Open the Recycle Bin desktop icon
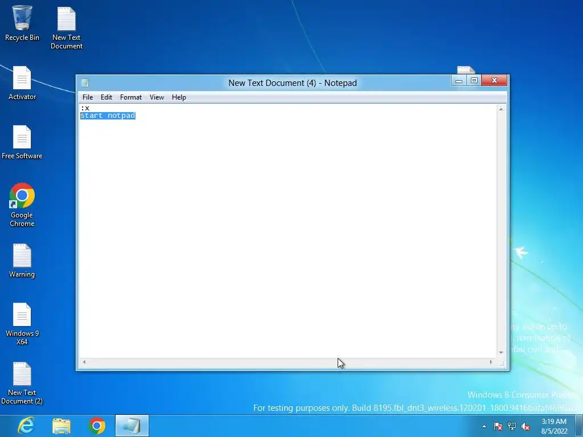The image size is (583, 437). (x=22, y=23)
